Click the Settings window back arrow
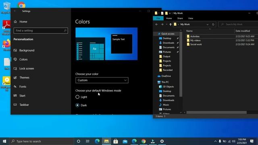258x145 pixels. tap(15, 11)
